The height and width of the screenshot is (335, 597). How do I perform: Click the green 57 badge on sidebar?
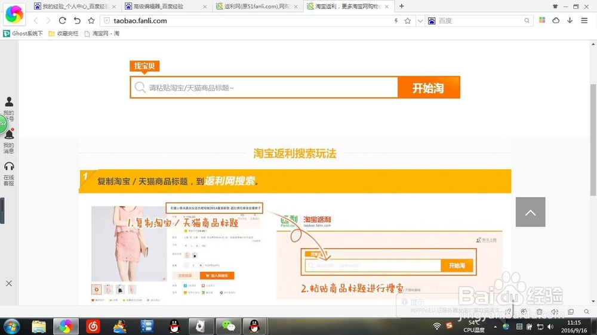point(3,123)
